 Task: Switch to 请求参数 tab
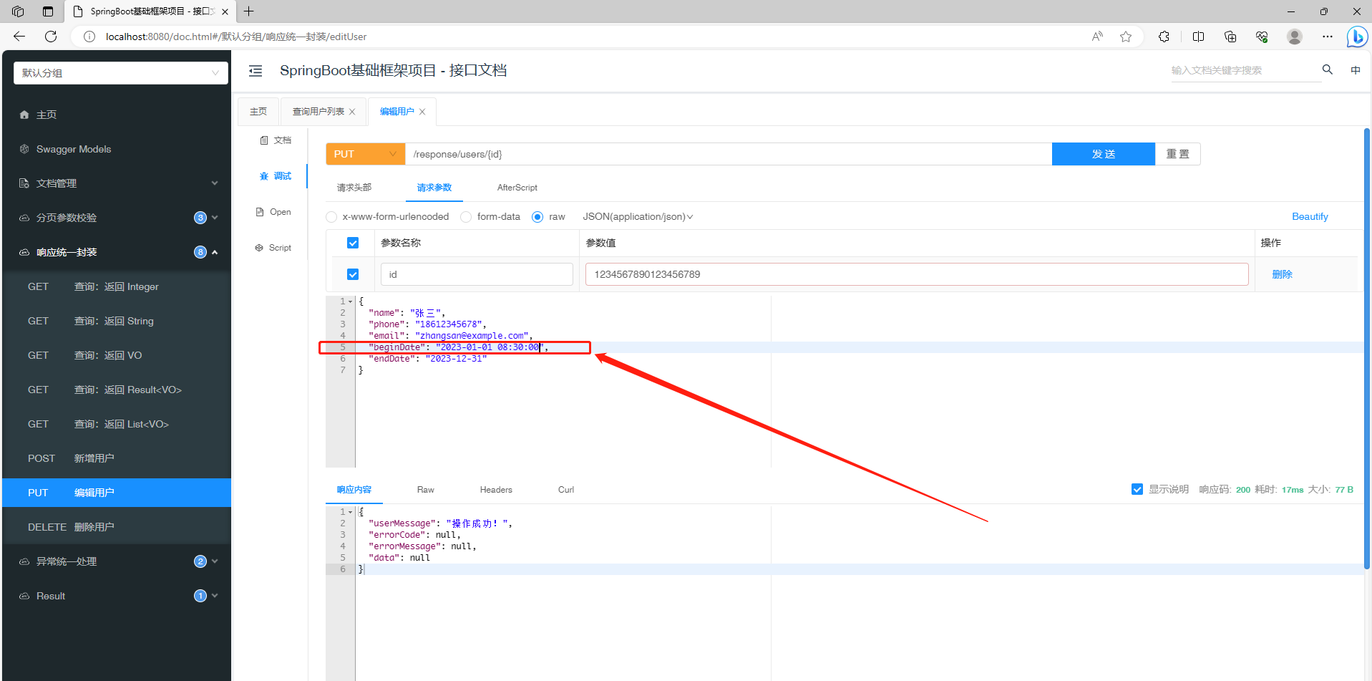click(x=434, y=188)
